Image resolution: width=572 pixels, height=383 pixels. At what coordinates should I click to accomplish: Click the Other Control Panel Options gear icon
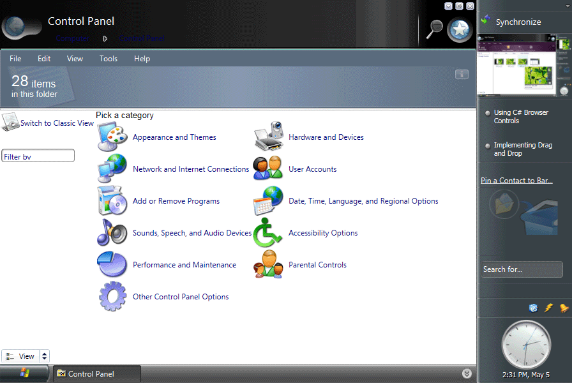(x=112, y=296)
